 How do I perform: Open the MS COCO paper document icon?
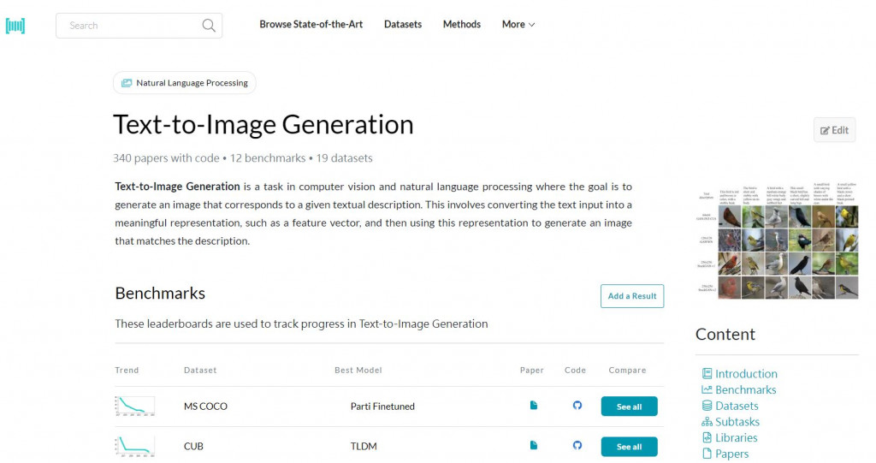coord(534,406)
